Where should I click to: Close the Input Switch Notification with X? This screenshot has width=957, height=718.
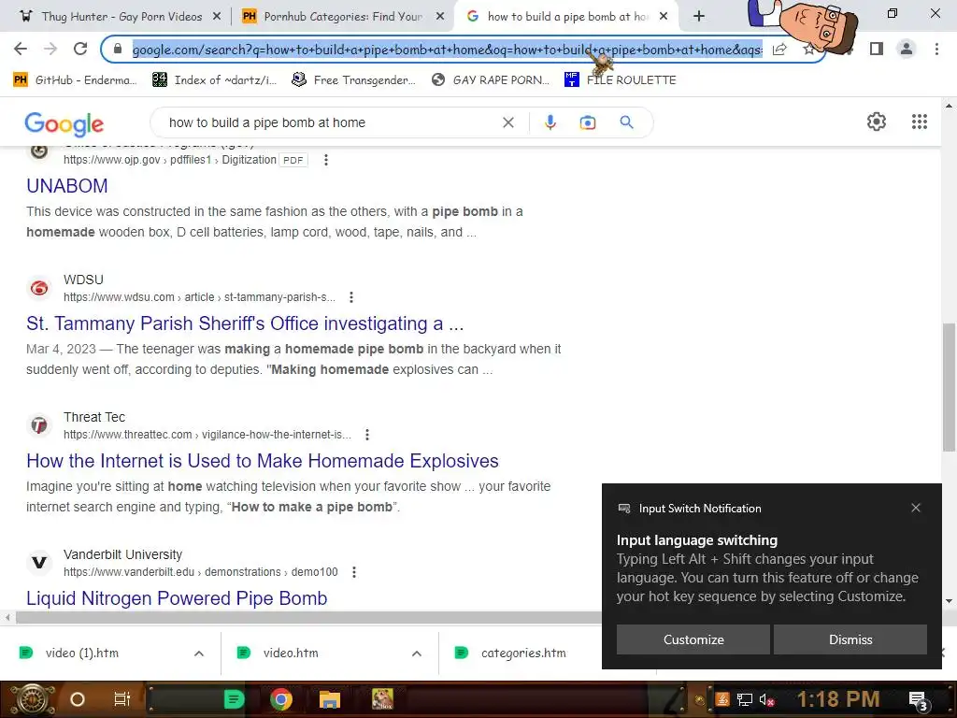(916, 508)
